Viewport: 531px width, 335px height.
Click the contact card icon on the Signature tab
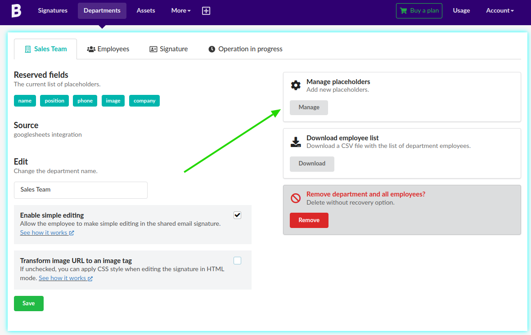tap(153, 49)
